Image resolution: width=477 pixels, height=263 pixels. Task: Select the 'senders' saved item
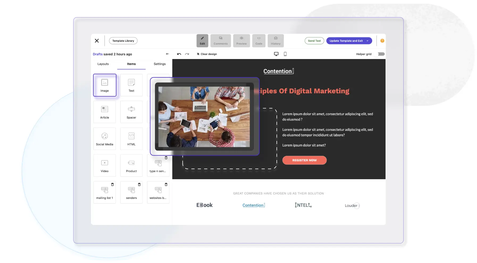(x=131, y=193)
